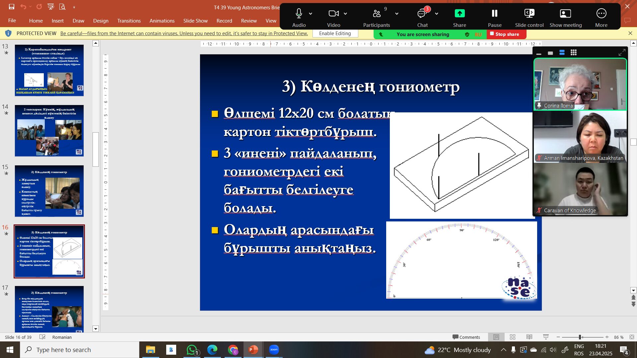
Task: Expand Participants options arrow
Action: click(x=397, y=14)
